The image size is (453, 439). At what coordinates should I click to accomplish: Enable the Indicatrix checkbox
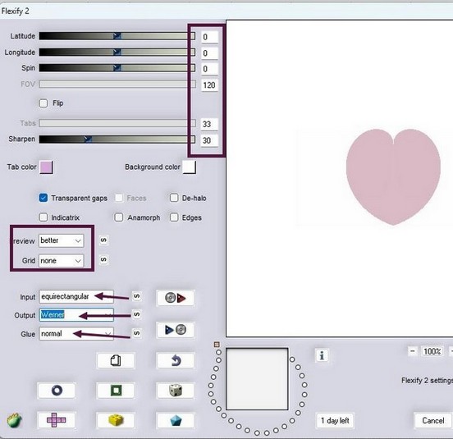click(43, 217)
